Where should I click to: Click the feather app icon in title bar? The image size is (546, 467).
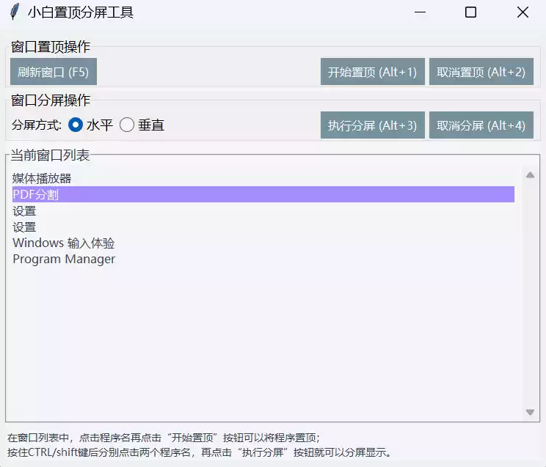click(15, 12)
